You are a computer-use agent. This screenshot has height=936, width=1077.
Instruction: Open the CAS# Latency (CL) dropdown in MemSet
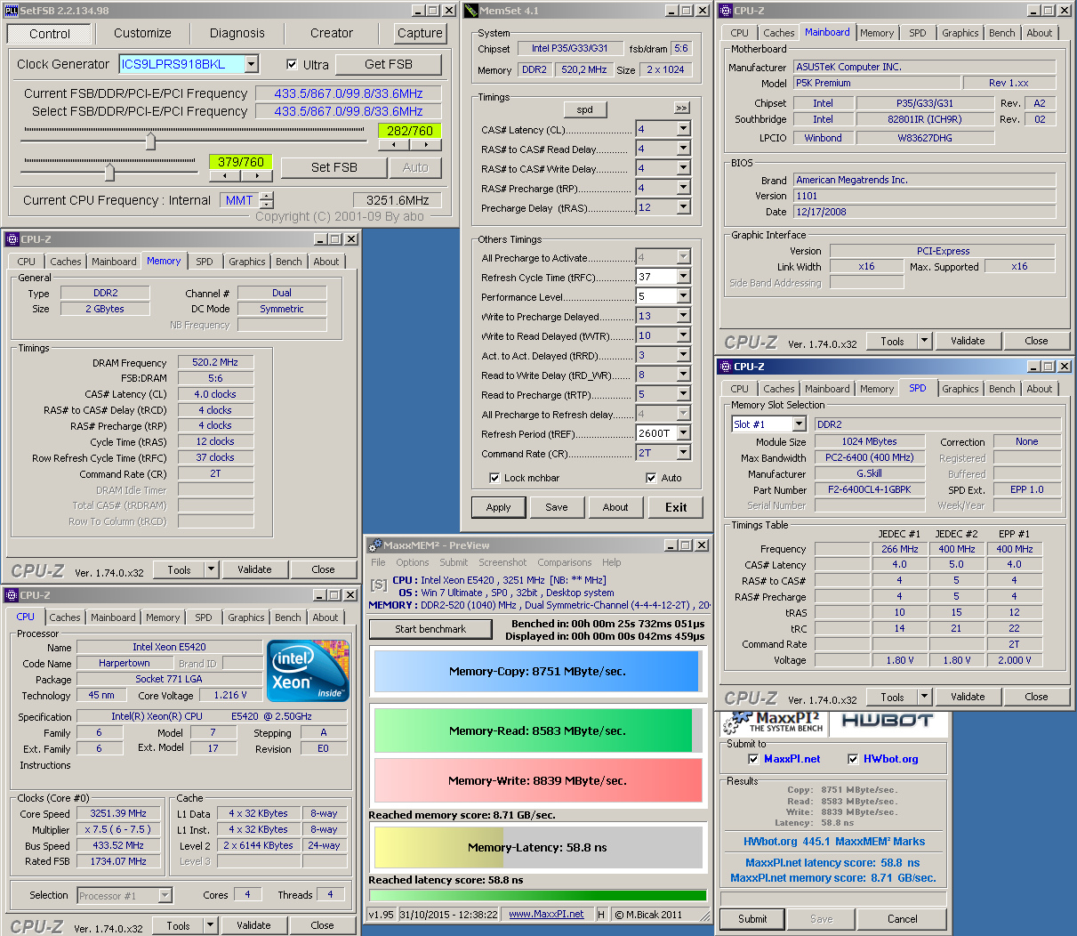(x=683, y=129)
